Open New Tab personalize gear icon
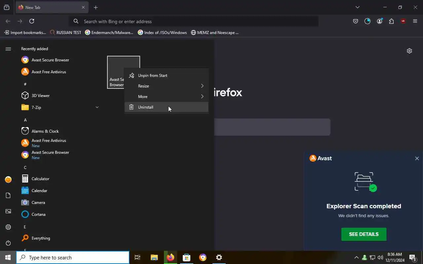The width and height of the screenshot is (423, 264). (409, 51)
